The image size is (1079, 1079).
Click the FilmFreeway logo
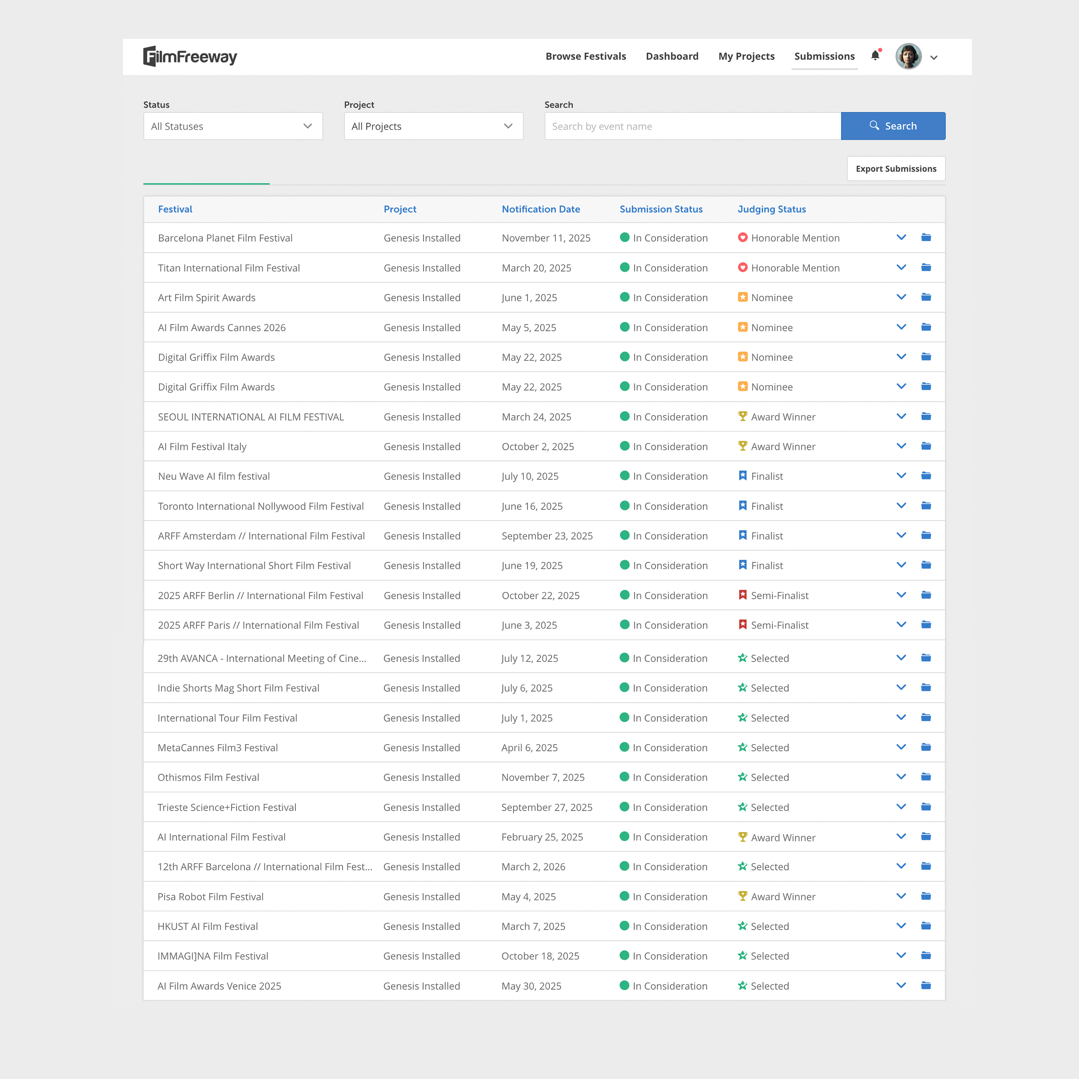[190, 56]
